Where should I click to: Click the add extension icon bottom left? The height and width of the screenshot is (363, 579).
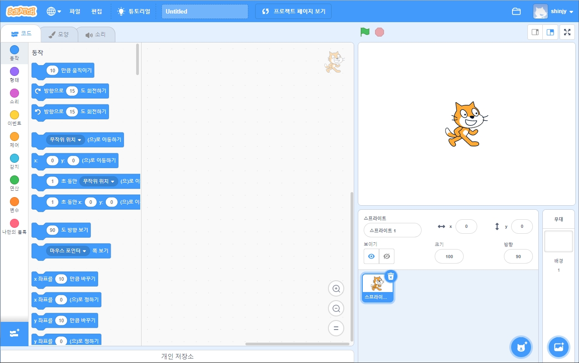(14, 334)
